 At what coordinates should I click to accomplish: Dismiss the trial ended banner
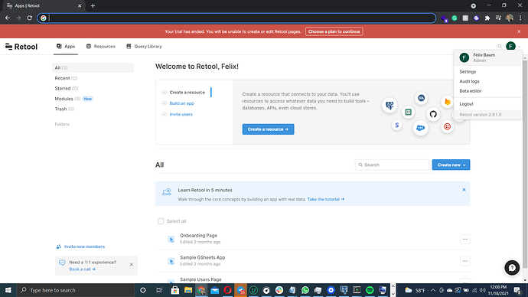point(519,31)
